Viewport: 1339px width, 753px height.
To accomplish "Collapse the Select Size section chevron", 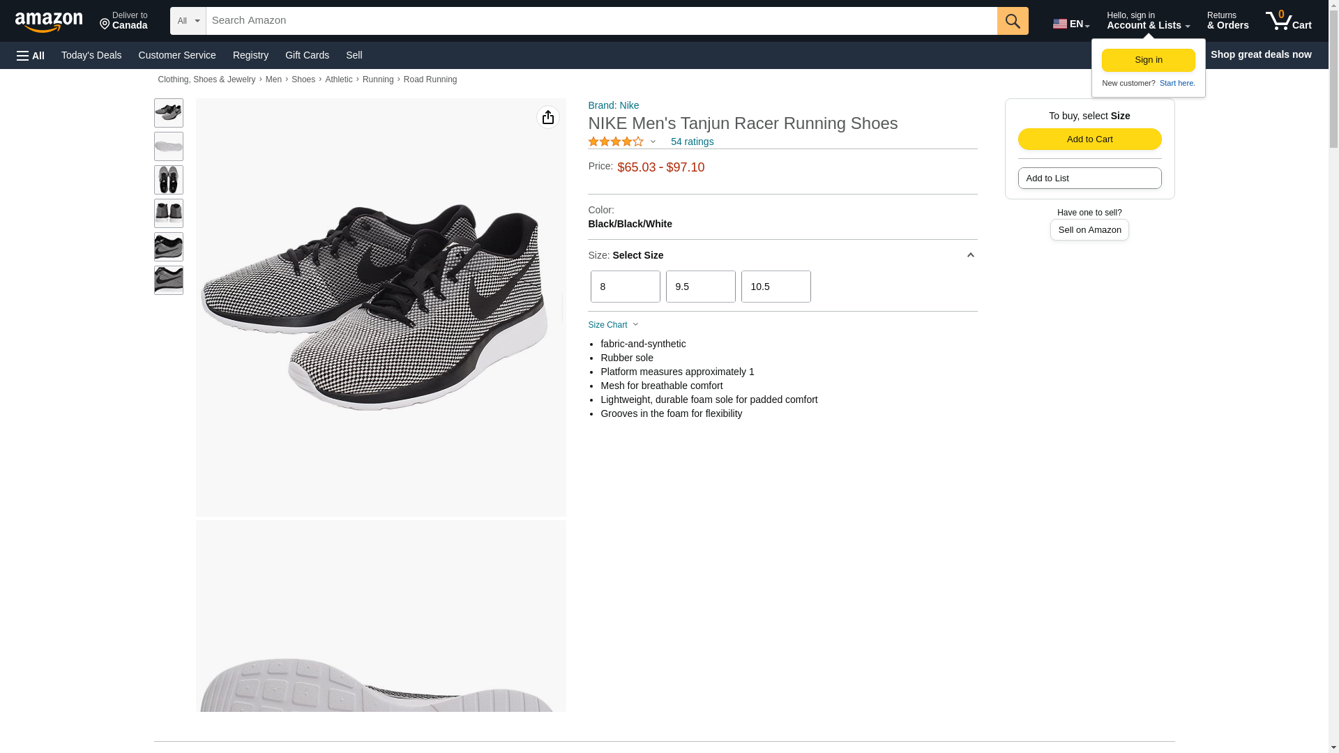I will 970,255.
